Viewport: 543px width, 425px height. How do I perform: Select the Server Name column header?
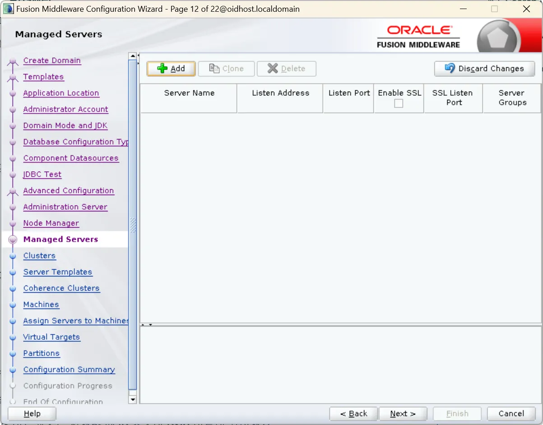[189, 98]
